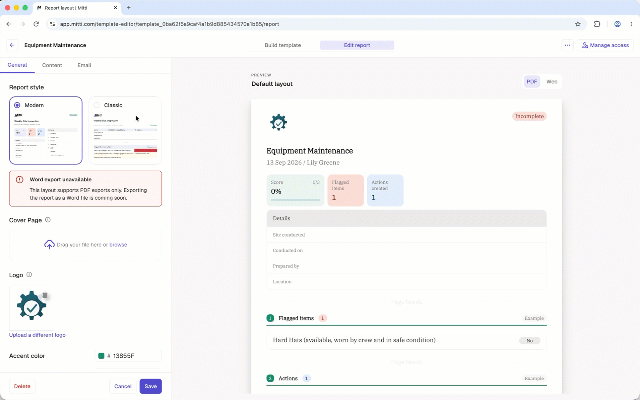The height and width of the screenshot is (400, 640).
Task: Click Upload a different logo link
Action: tap(37, 335)
